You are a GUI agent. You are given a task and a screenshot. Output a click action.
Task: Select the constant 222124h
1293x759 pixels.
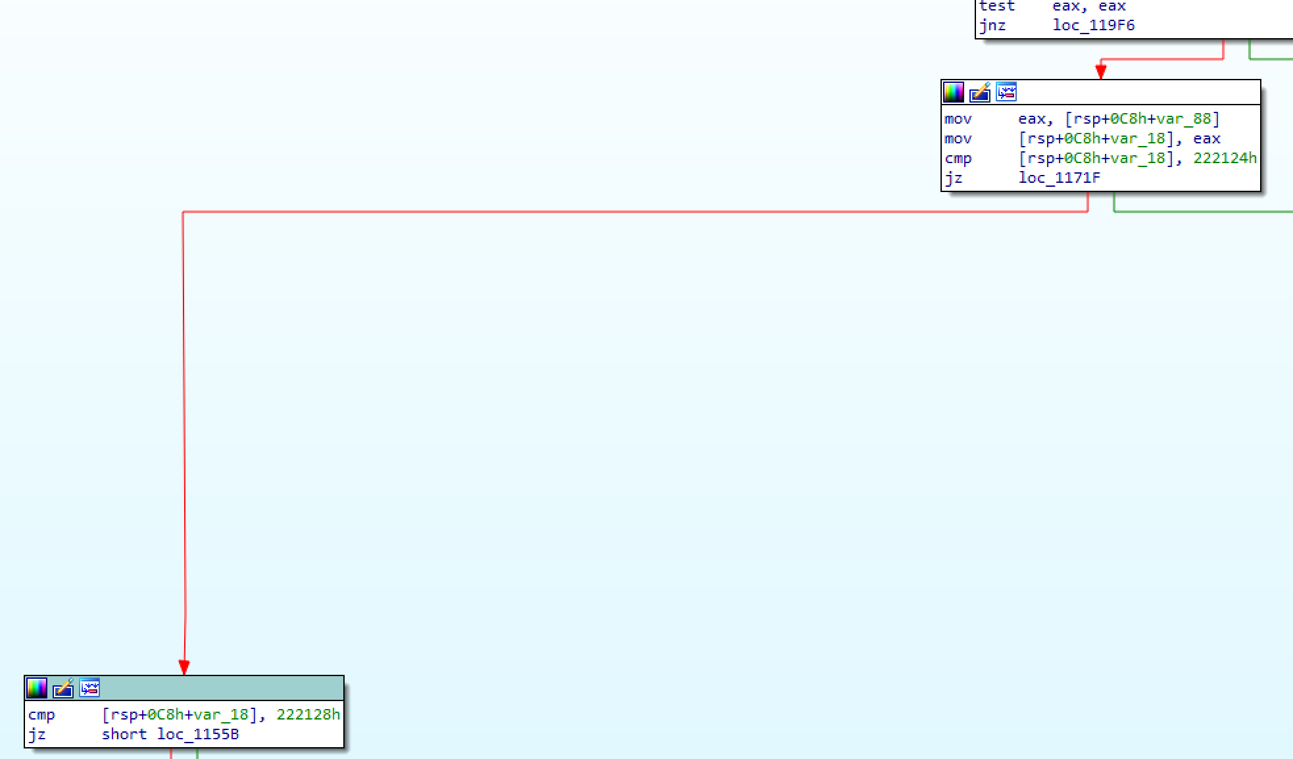click(1225, 159)
